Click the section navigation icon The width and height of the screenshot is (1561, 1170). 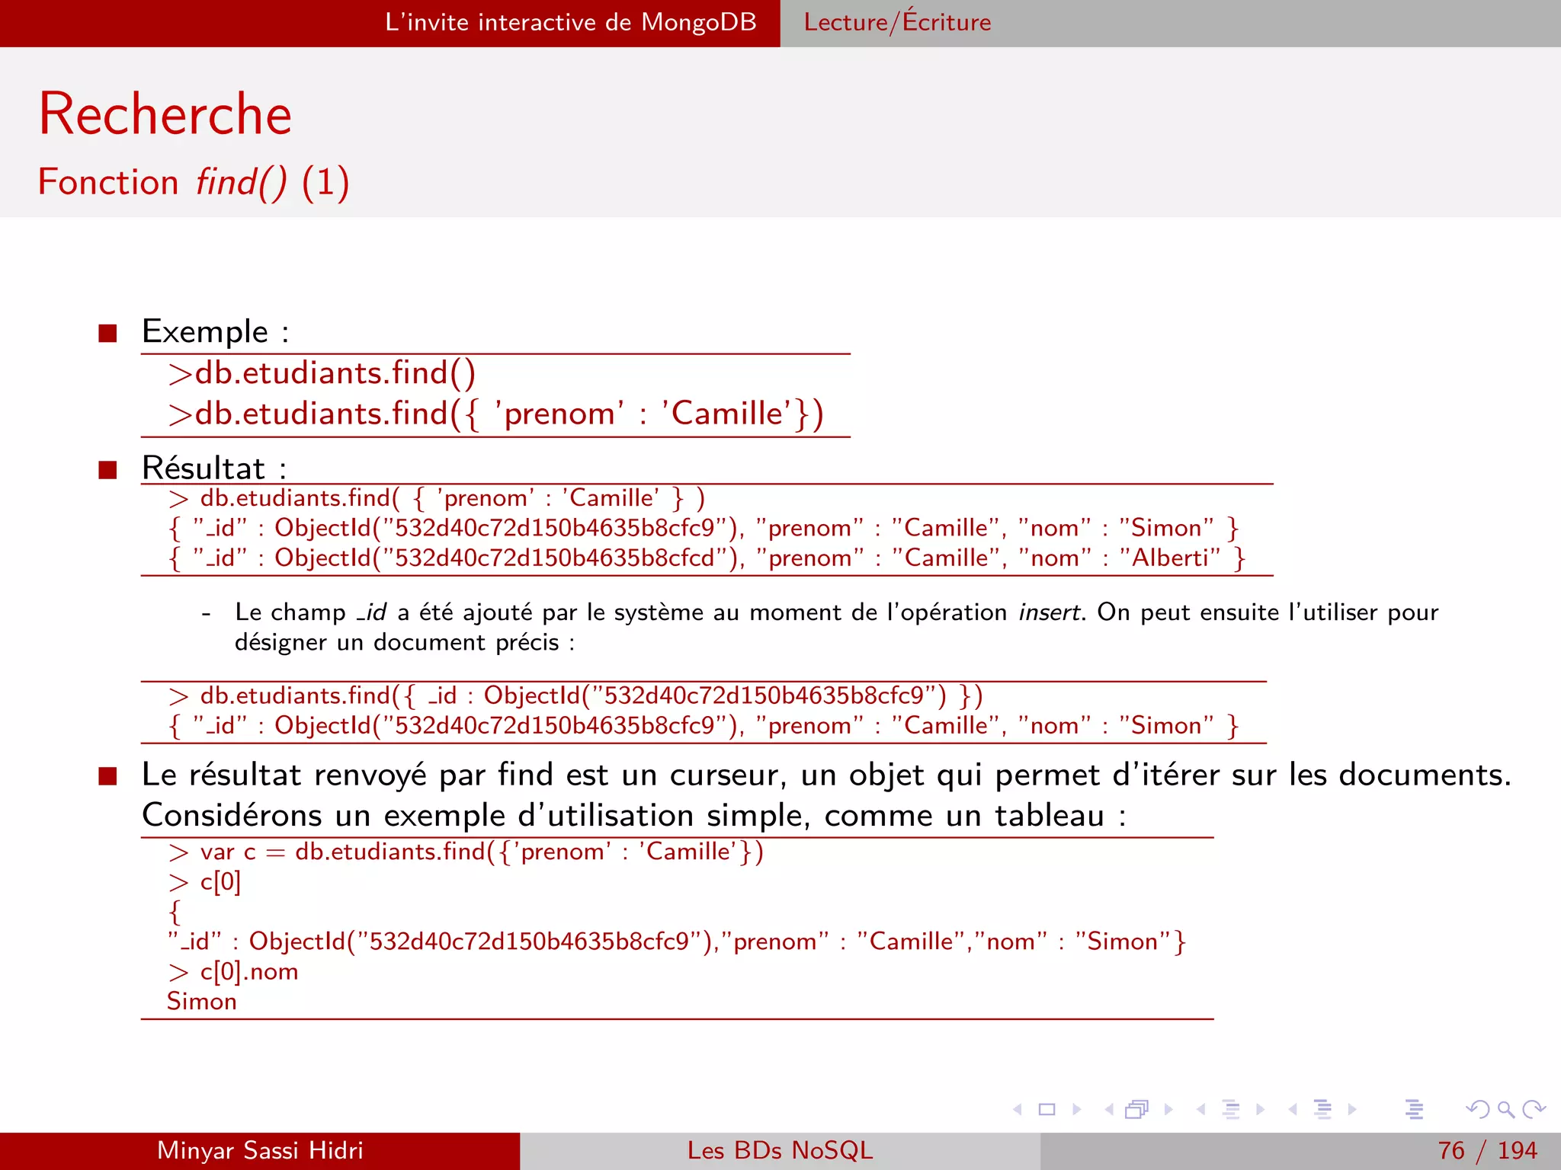(x=1323, y=1109)
